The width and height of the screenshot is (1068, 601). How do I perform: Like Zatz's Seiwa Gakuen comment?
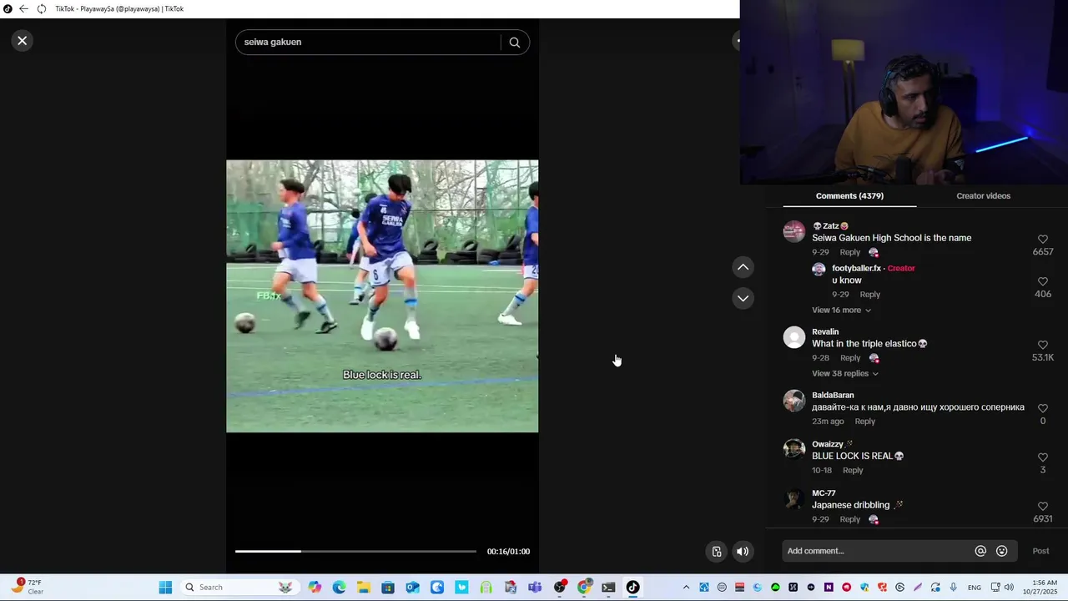coord(1042,240)
